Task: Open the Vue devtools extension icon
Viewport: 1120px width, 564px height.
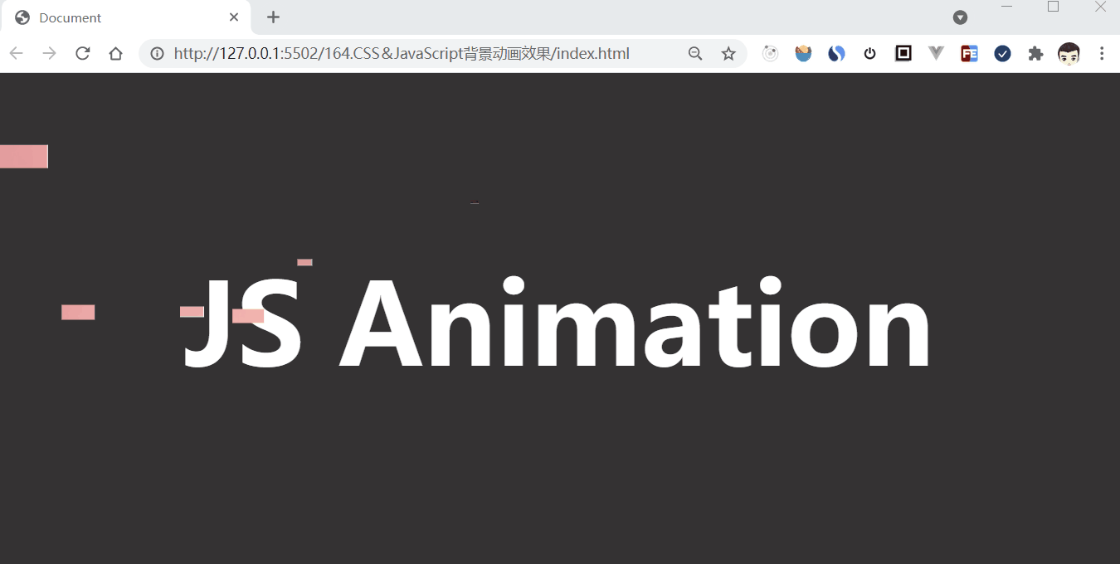Action: 937,54
